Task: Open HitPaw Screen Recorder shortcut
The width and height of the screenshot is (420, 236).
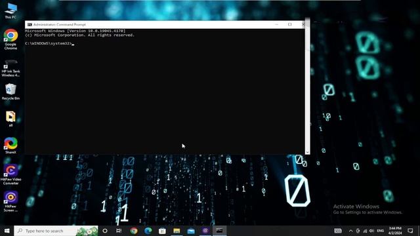Action: coord(10,201)
